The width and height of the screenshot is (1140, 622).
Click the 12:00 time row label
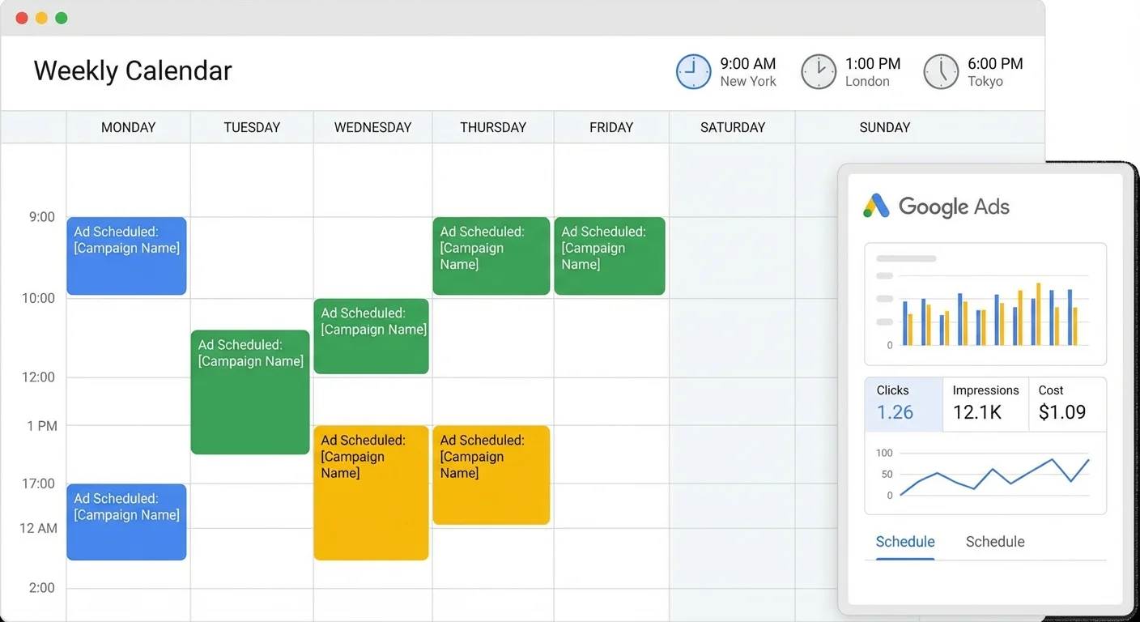point(38,377)
